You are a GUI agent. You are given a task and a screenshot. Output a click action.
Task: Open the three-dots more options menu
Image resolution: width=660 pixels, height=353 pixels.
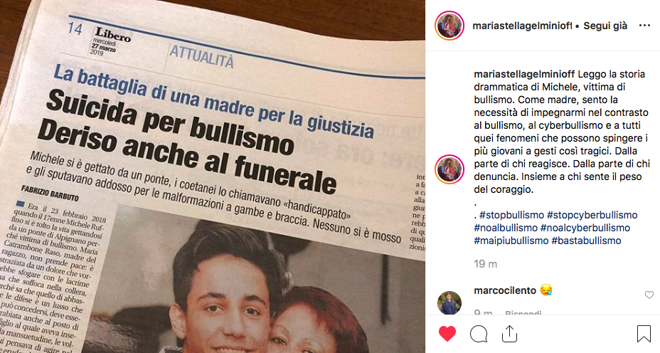pos(644,26)
